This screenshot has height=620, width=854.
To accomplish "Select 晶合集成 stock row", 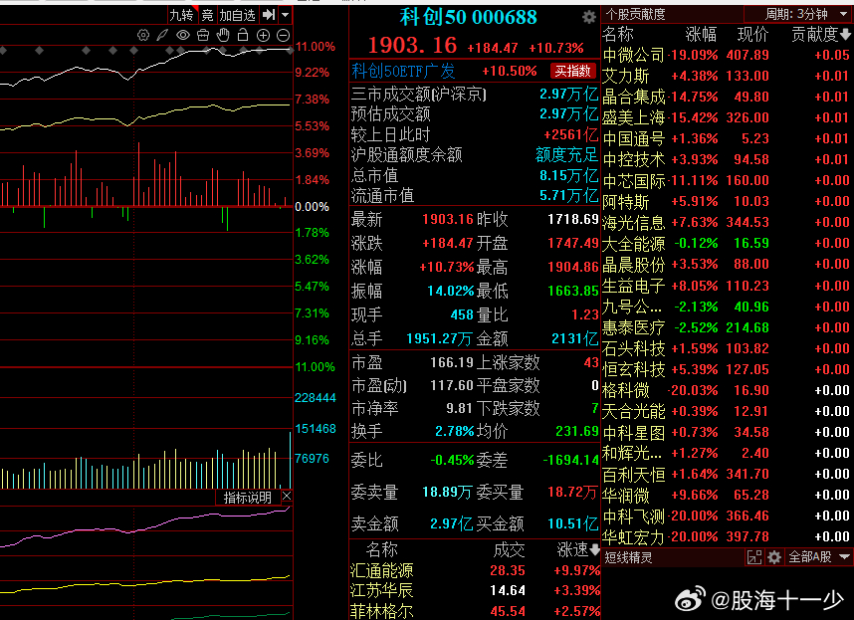I will click(727, 97).
